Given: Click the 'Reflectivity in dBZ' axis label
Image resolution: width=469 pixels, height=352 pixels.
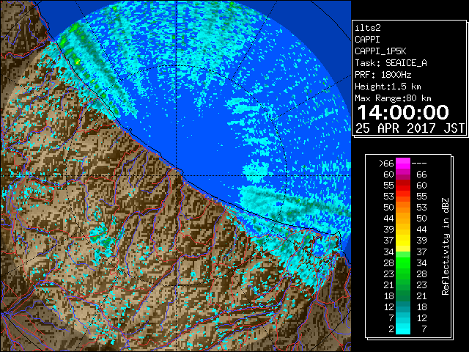Looking at the screenshot, I should coord(446,246).
